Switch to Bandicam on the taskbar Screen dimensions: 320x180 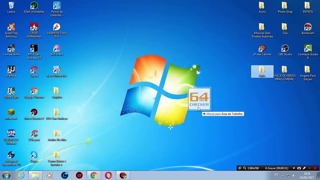pyautogui.click(x=123, y=175)
